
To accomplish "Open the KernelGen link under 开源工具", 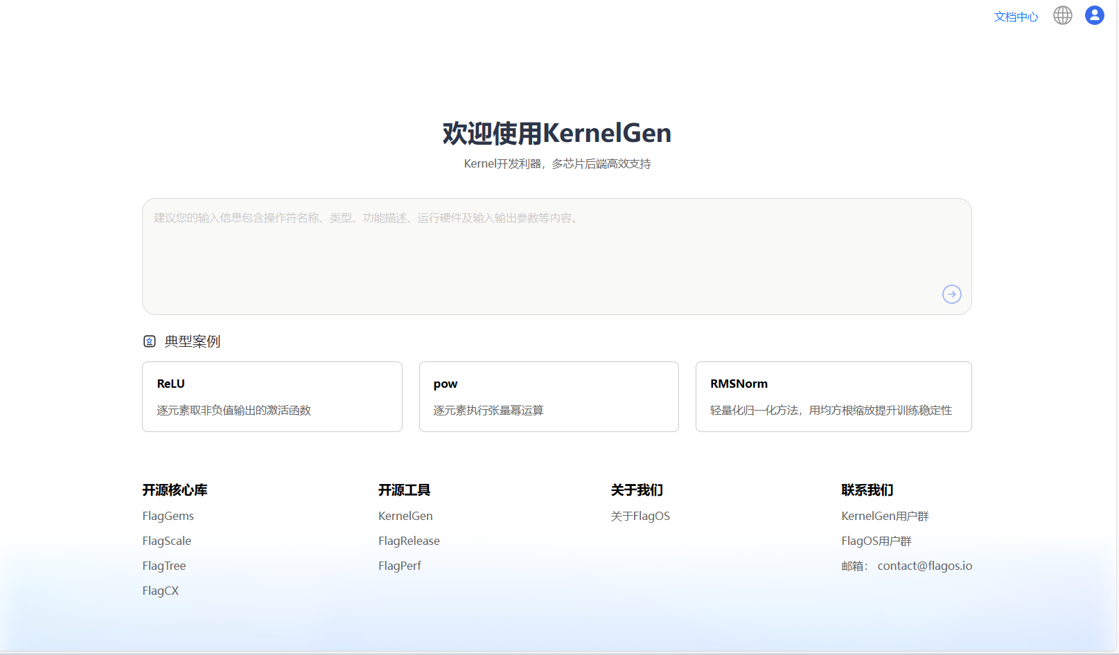I will pos(405,516).
